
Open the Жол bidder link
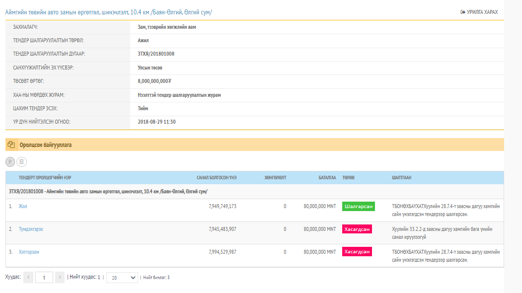(x=23, y=206)
